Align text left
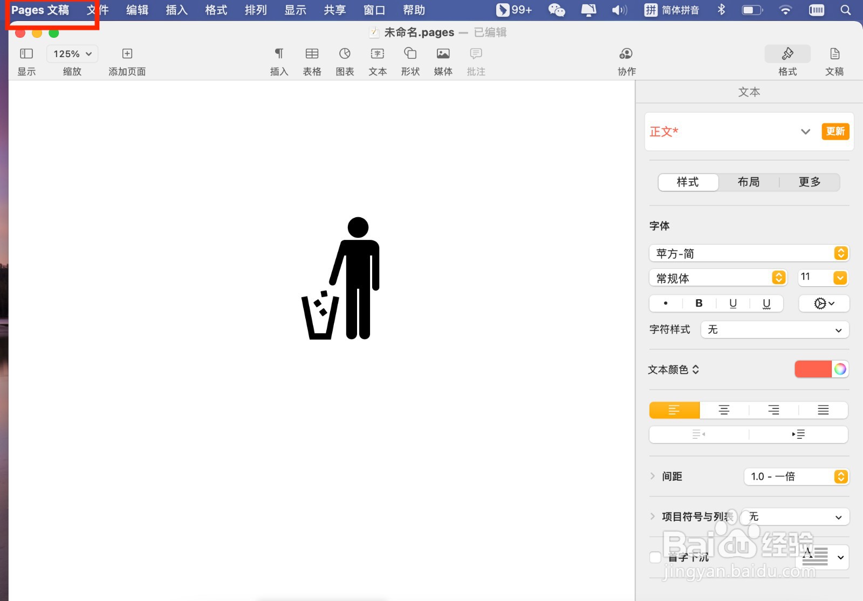 click(674, 410)
